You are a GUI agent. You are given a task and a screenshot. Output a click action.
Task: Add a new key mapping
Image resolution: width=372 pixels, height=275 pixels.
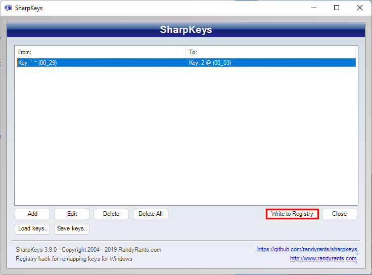click(32, 214)
